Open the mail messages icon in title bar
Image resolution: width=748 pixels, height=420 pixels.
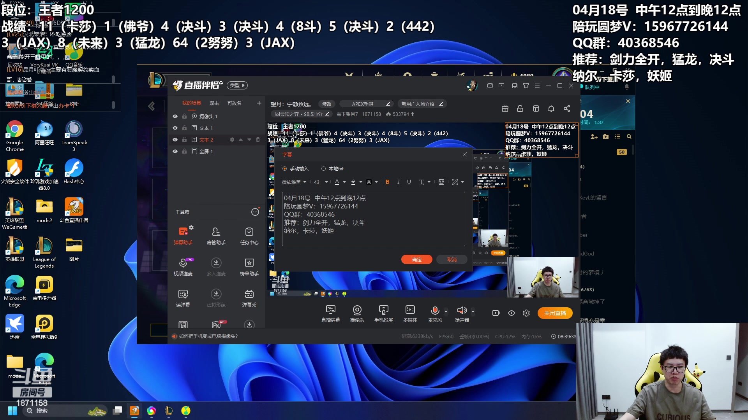point(490,86)
